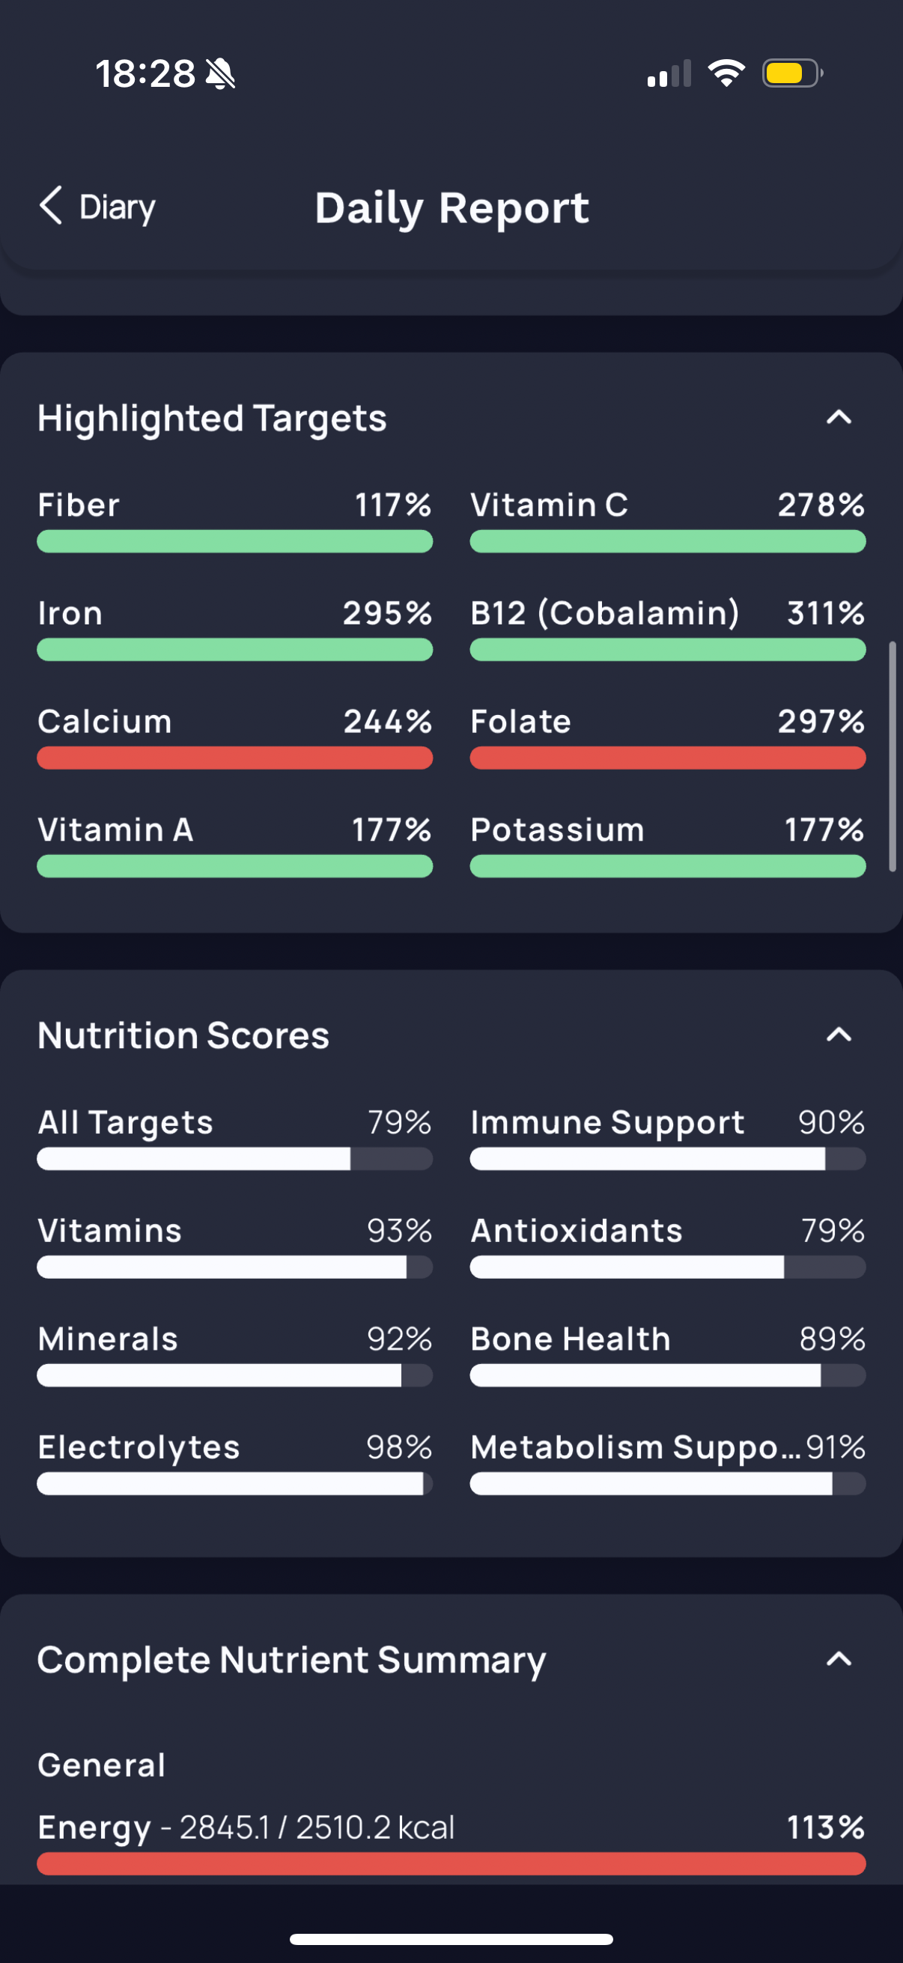Tap the B12 (Cobalamin) target

pos(668,629)
